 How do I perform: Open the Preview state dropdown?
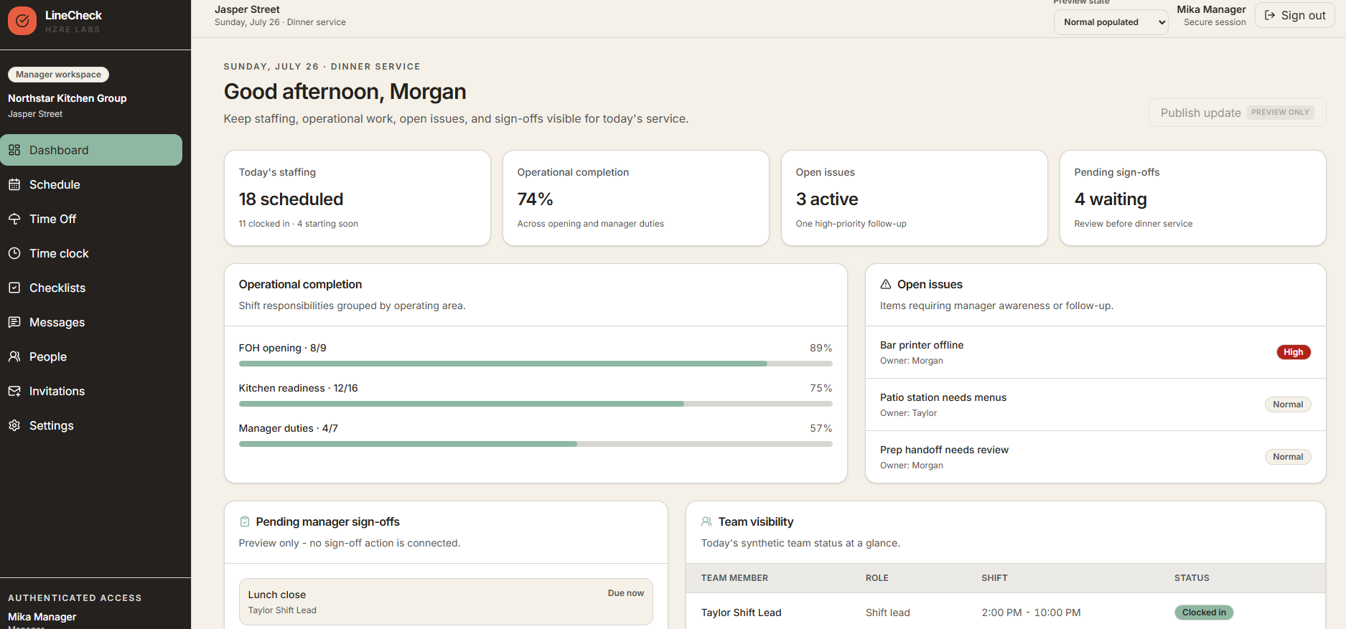tap(1111, 22)
